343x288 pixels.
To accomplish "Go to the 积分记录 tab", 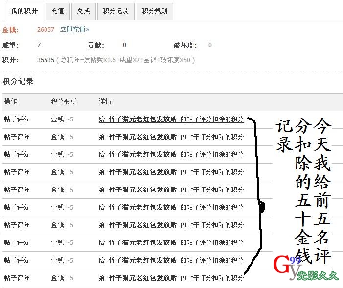I will coord(115,11).
